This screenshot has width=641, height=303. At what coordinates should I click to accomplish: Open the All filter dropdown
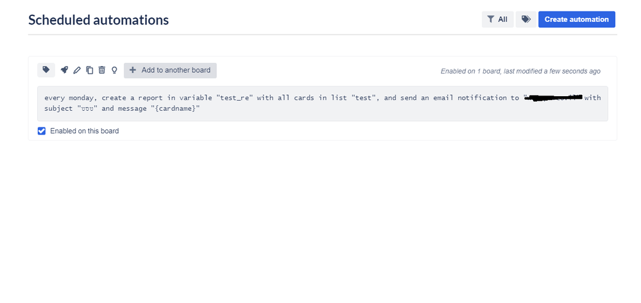click(497, 19)
